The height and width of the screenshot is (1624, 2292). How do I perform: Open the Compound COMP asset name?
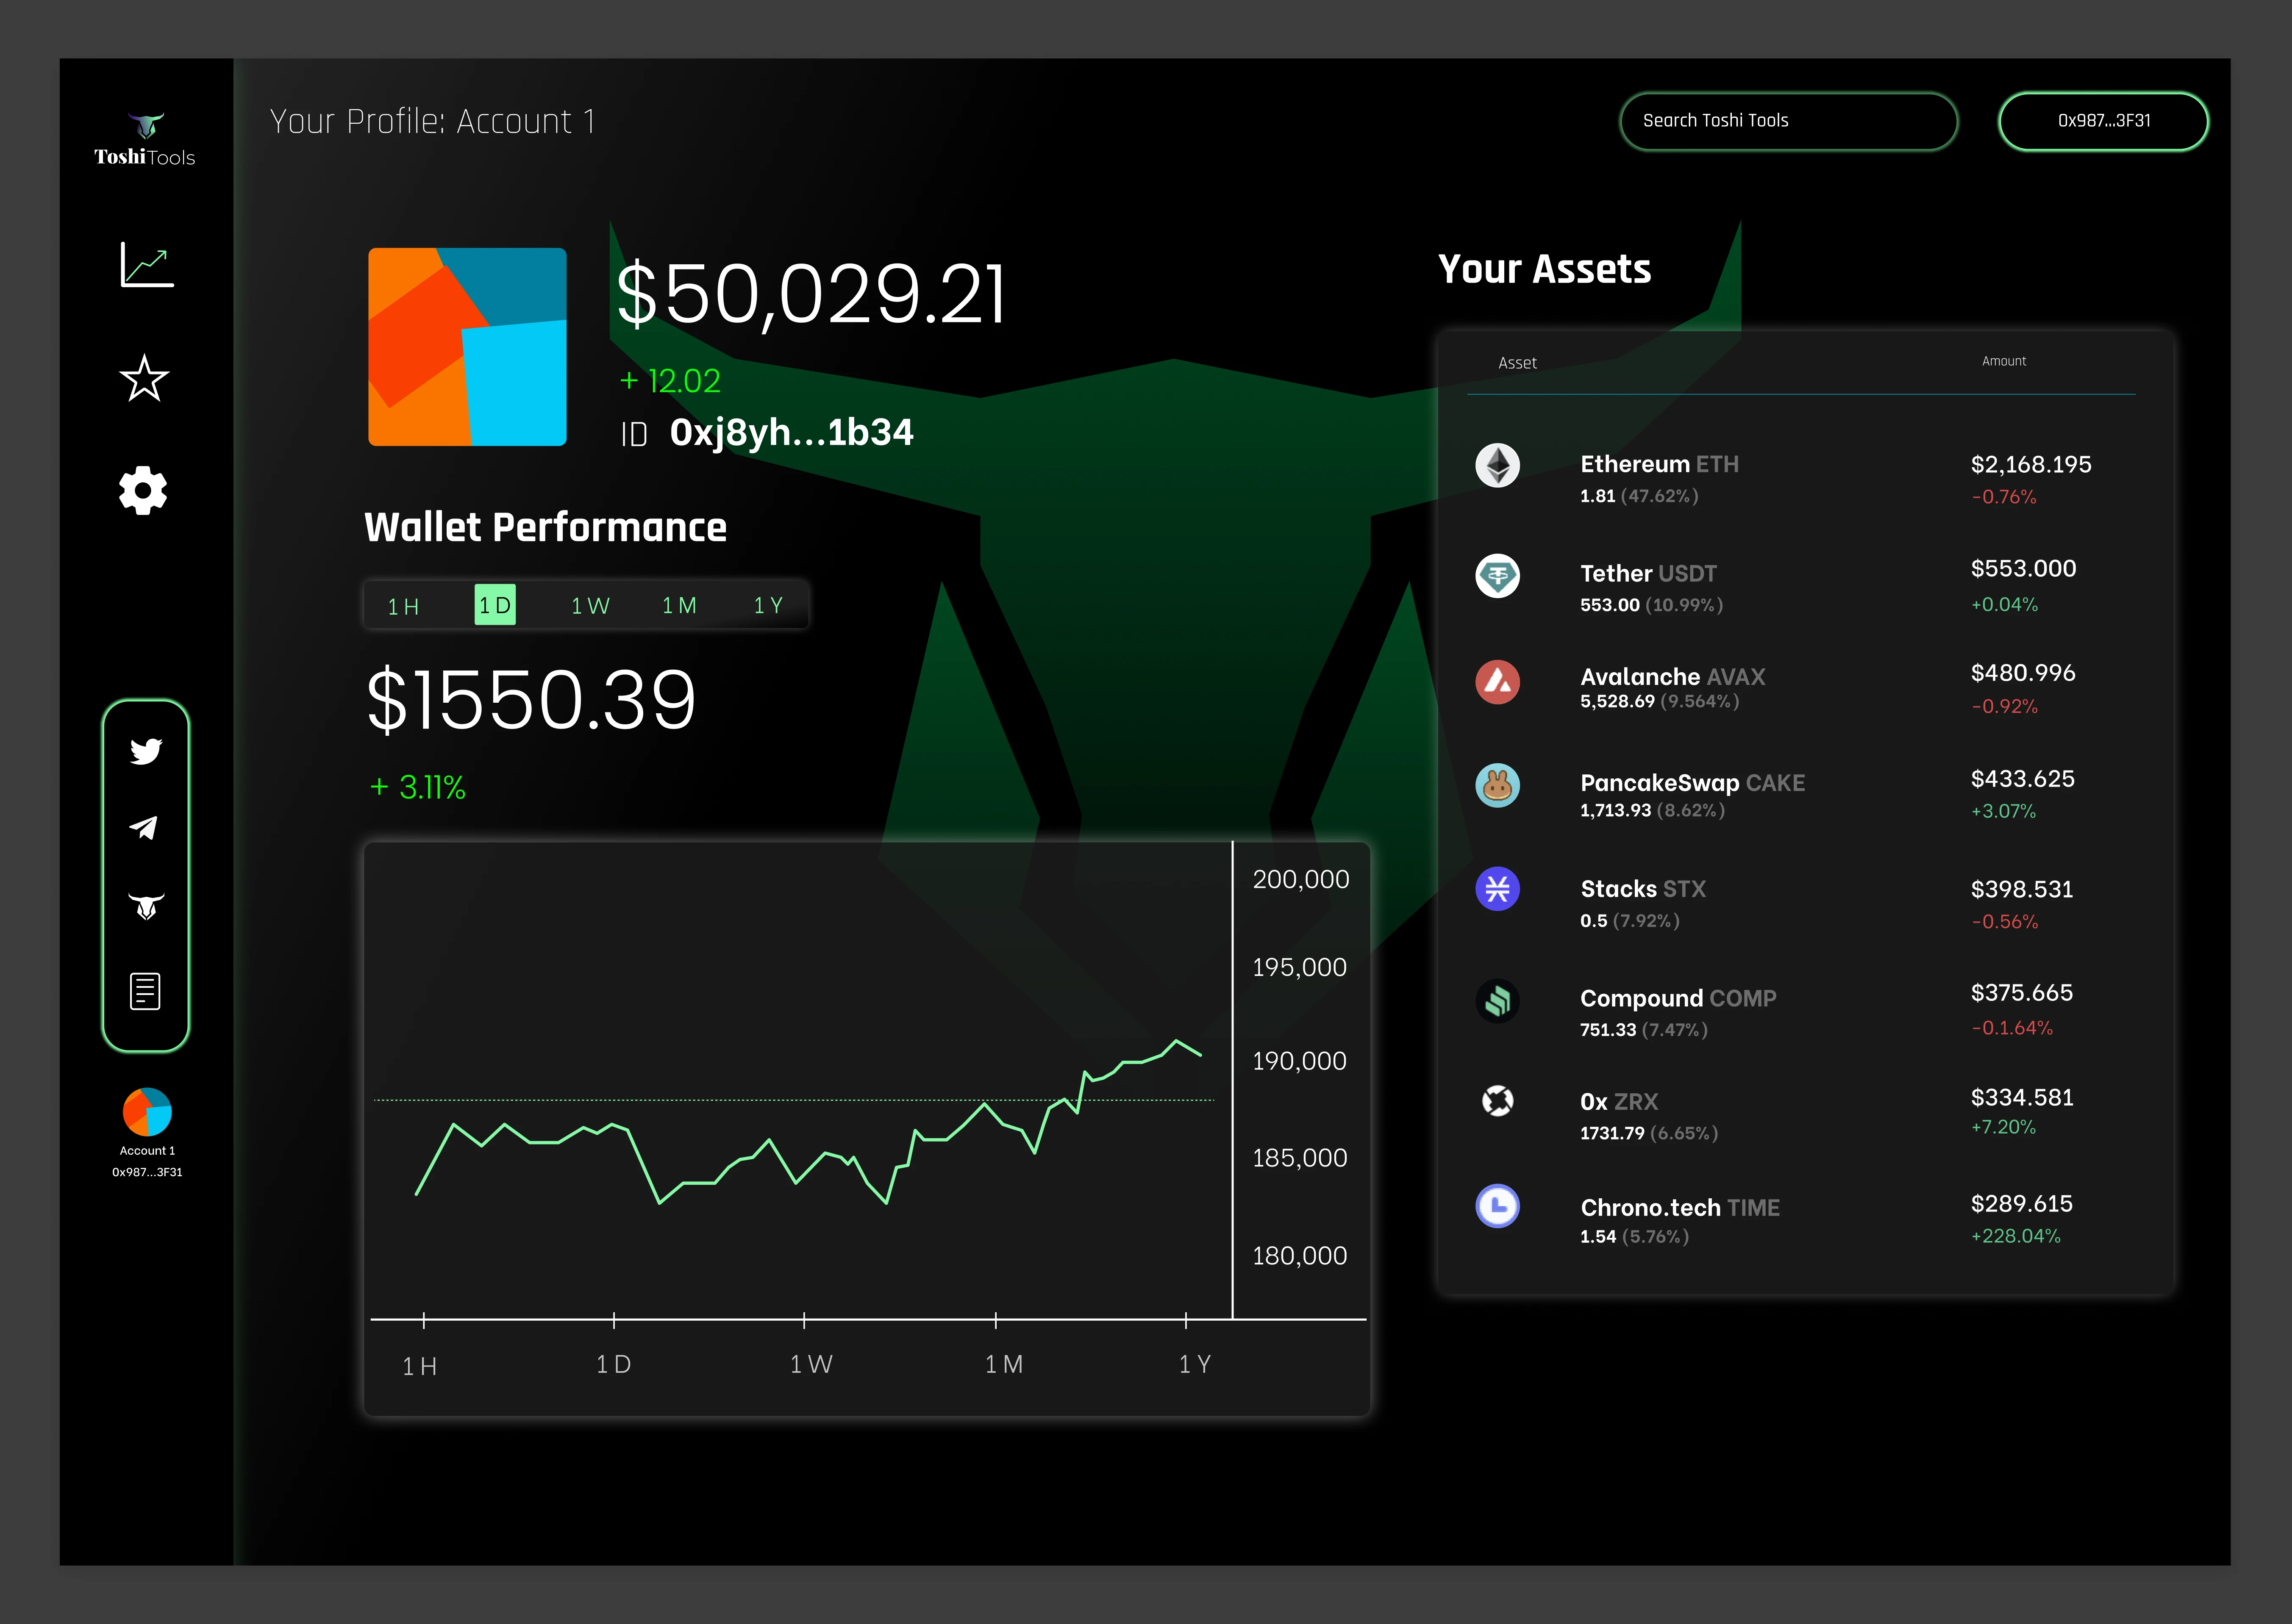tap(1679, 998)
